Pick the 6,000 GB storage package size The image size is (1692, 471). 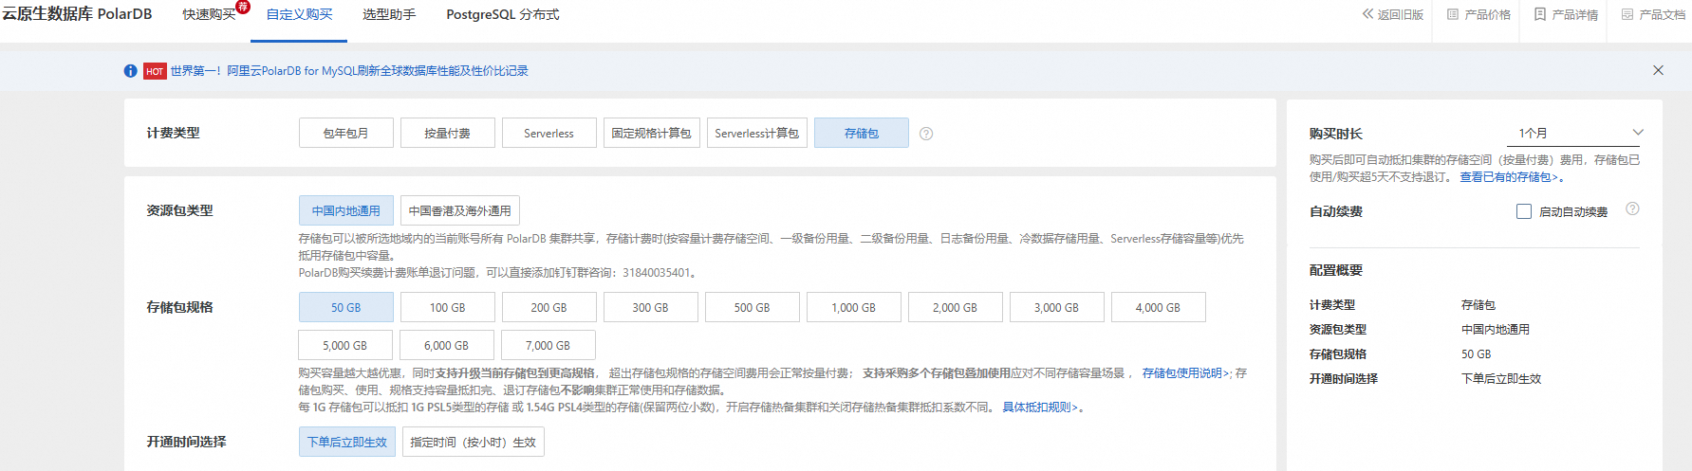click(447, 345)
